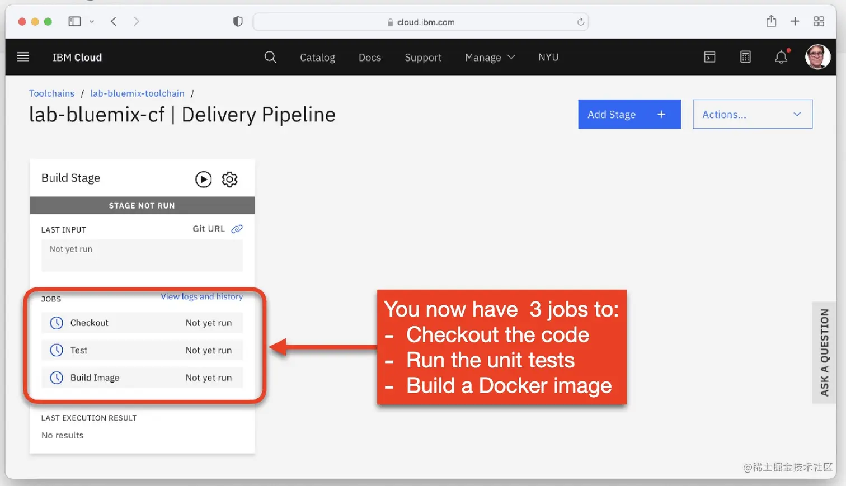Image resolution: width=846 pixels, height=486 pixels.
Task: Click the 'Not yet run' last input box
Action: [142, 256]
